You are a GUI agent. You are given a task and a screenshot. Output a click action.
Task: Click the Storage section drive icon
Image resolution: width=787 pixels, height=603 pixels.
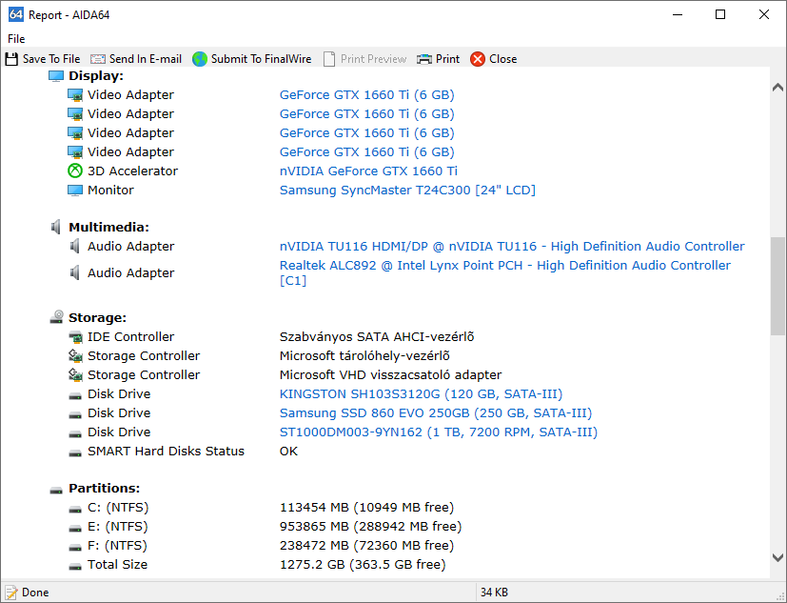tap(57, 317)
